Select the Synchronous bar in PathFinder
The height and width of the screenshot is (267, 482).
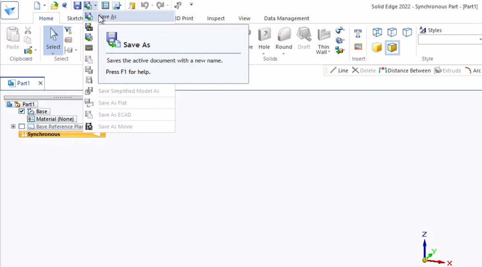click(x=62, y=134)
